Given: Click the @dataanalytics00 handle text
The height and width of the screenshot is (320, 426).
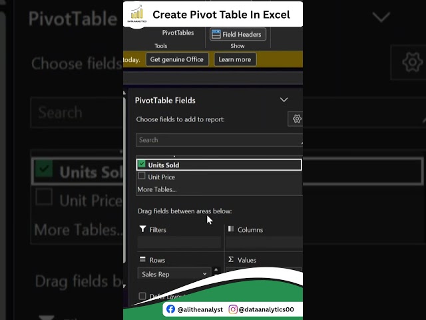Looking at the screenshot, I should pos(266,309).
